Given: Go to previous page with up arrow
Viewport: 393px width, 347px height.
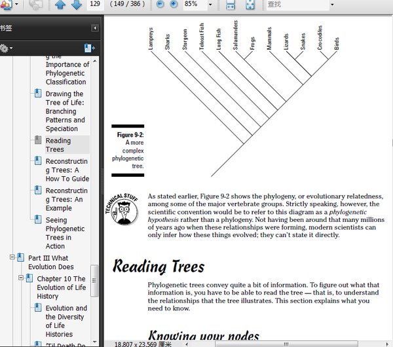Looking at the screenshot, I should [x=60, y=5].
